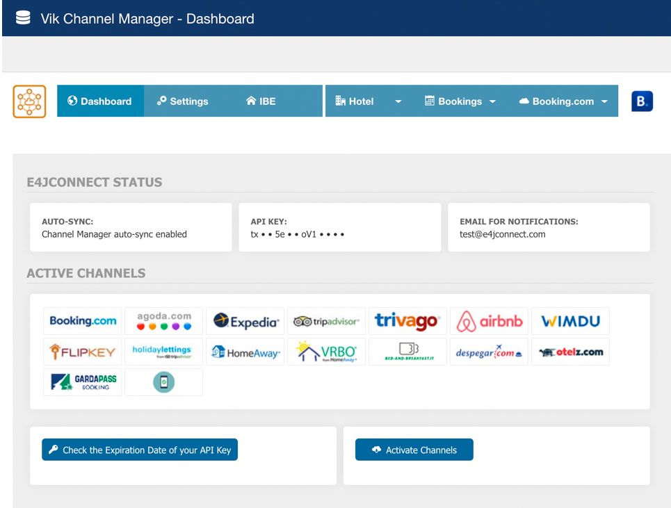Image resolution: width=671 pixels, height=508 pixels.
Task: Click the Activate Channels button
Action: pyautogui.click(x=414, y=450)
